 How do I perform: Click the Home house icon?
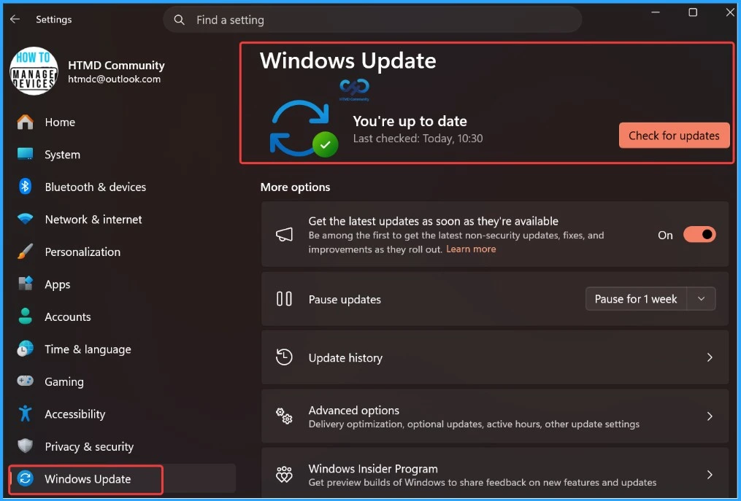tap(25, 122)
